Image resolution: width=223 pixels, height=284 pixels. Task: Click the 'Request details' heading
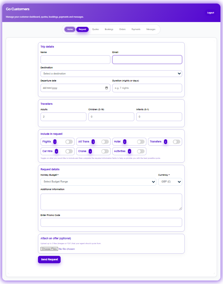pos(50,169)
